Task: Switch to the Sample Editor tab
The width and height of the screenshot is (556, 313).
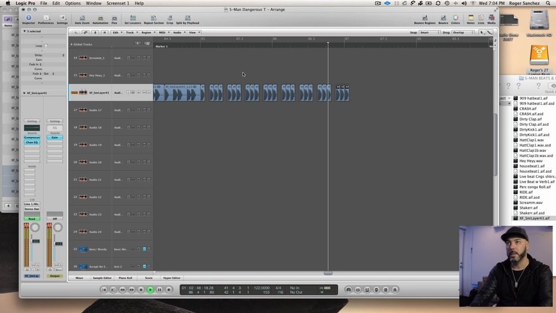Action: [102, 278]
